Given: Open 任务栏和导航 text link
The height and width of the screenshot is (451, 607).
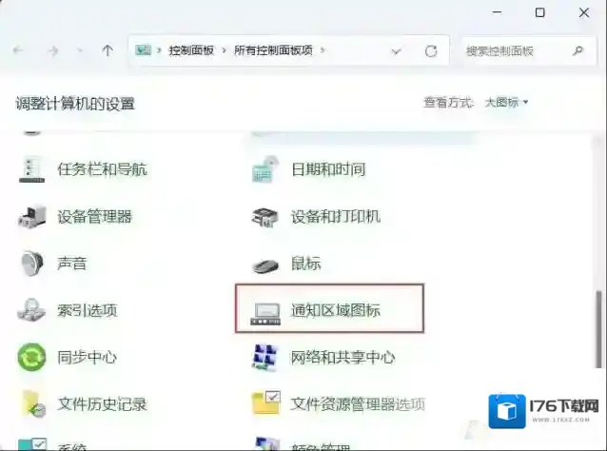Looking at the screenshot, I should [x=102, y=169].
